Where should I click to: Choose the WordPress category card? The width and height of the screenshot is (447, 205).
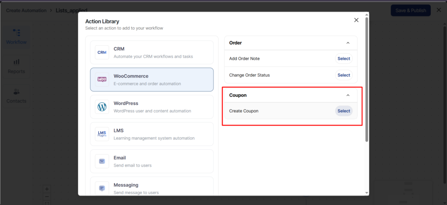[151, 107]
